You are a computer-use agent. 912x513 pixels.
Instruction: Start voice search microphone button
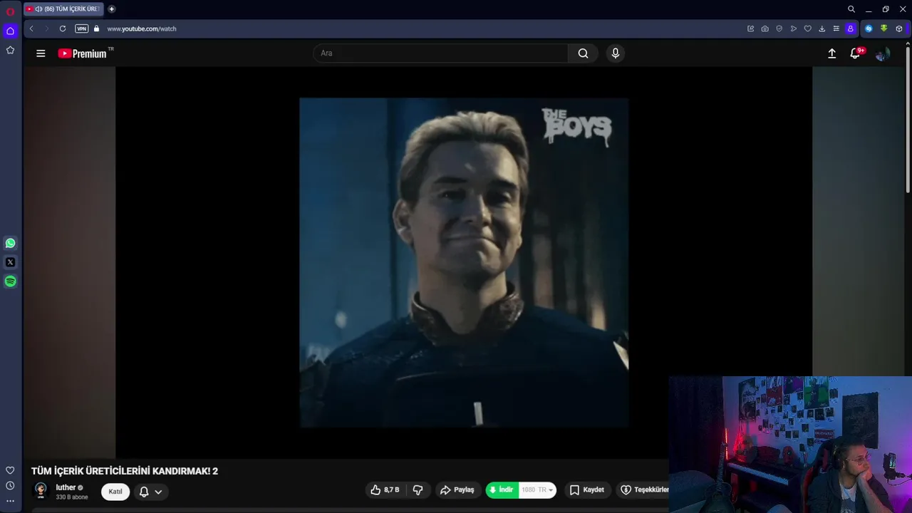pyautogui.click(x=616, y=53)
